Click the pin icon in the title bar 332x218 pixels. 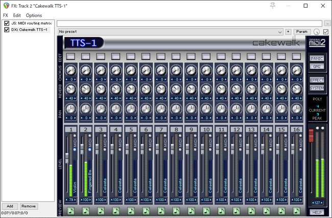[273, 6]
